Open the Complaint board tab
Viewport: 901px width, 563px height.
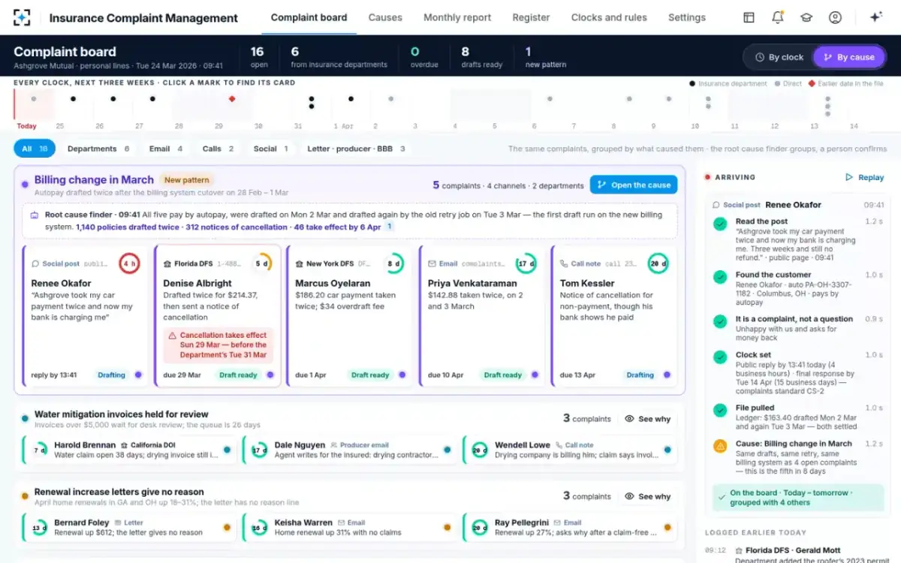tap(309, 17)
